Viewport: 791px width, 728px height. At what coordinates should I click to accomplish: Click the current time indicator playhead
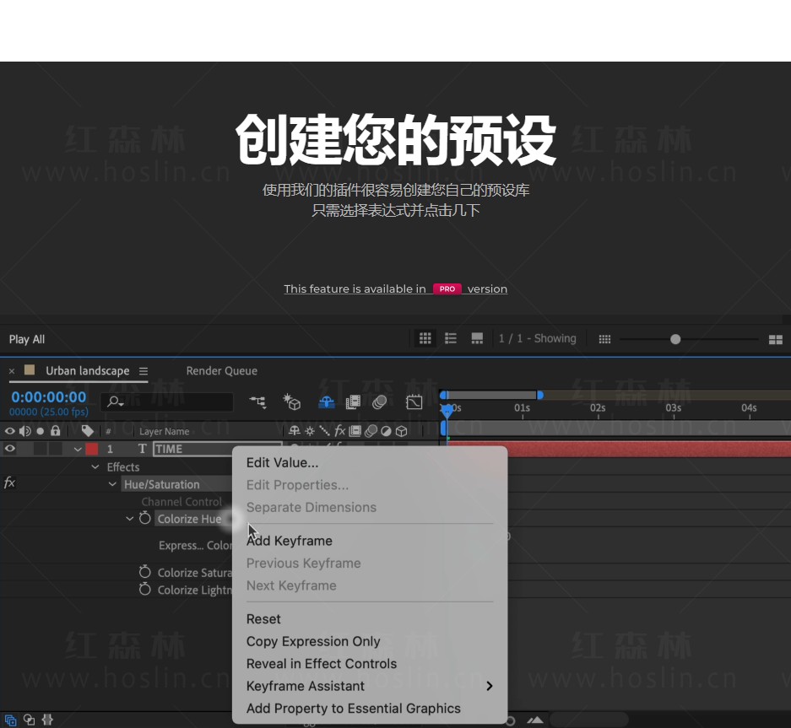[x=447, y=410]
